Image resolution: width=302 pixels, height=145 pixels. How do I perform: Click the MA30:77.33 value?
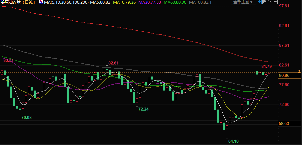150,3
